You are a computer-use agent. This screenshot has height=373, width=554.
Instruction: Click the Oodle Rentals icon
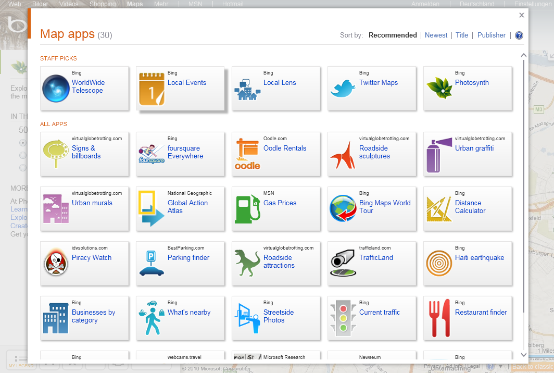pos(247,154)
